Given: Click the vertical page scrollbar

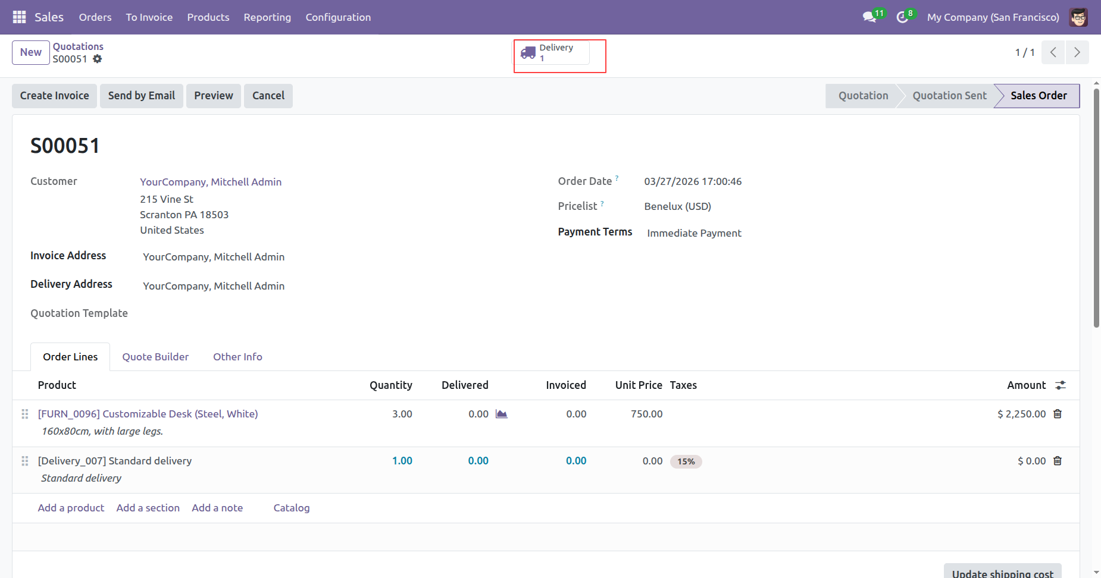Looking at the screenshot, I should point(1096,208).
